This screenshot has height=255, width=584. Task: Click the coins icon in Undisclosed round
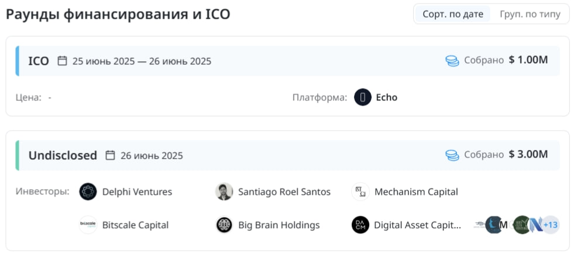[452, 156]
